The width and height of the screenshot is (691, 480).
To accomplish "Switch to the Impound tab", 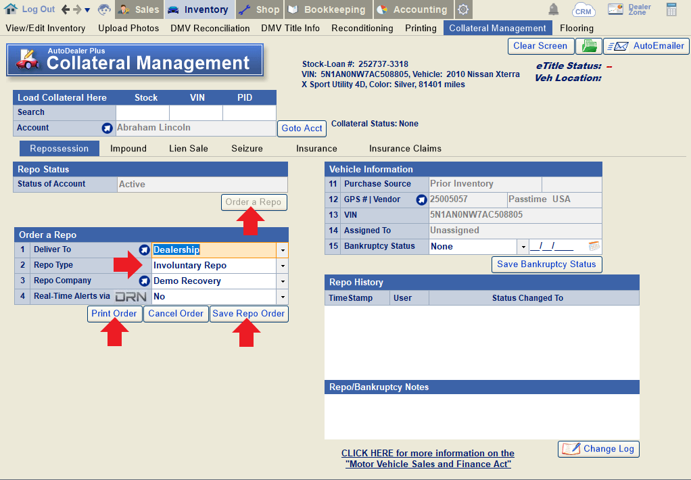I will pos(128,149).
